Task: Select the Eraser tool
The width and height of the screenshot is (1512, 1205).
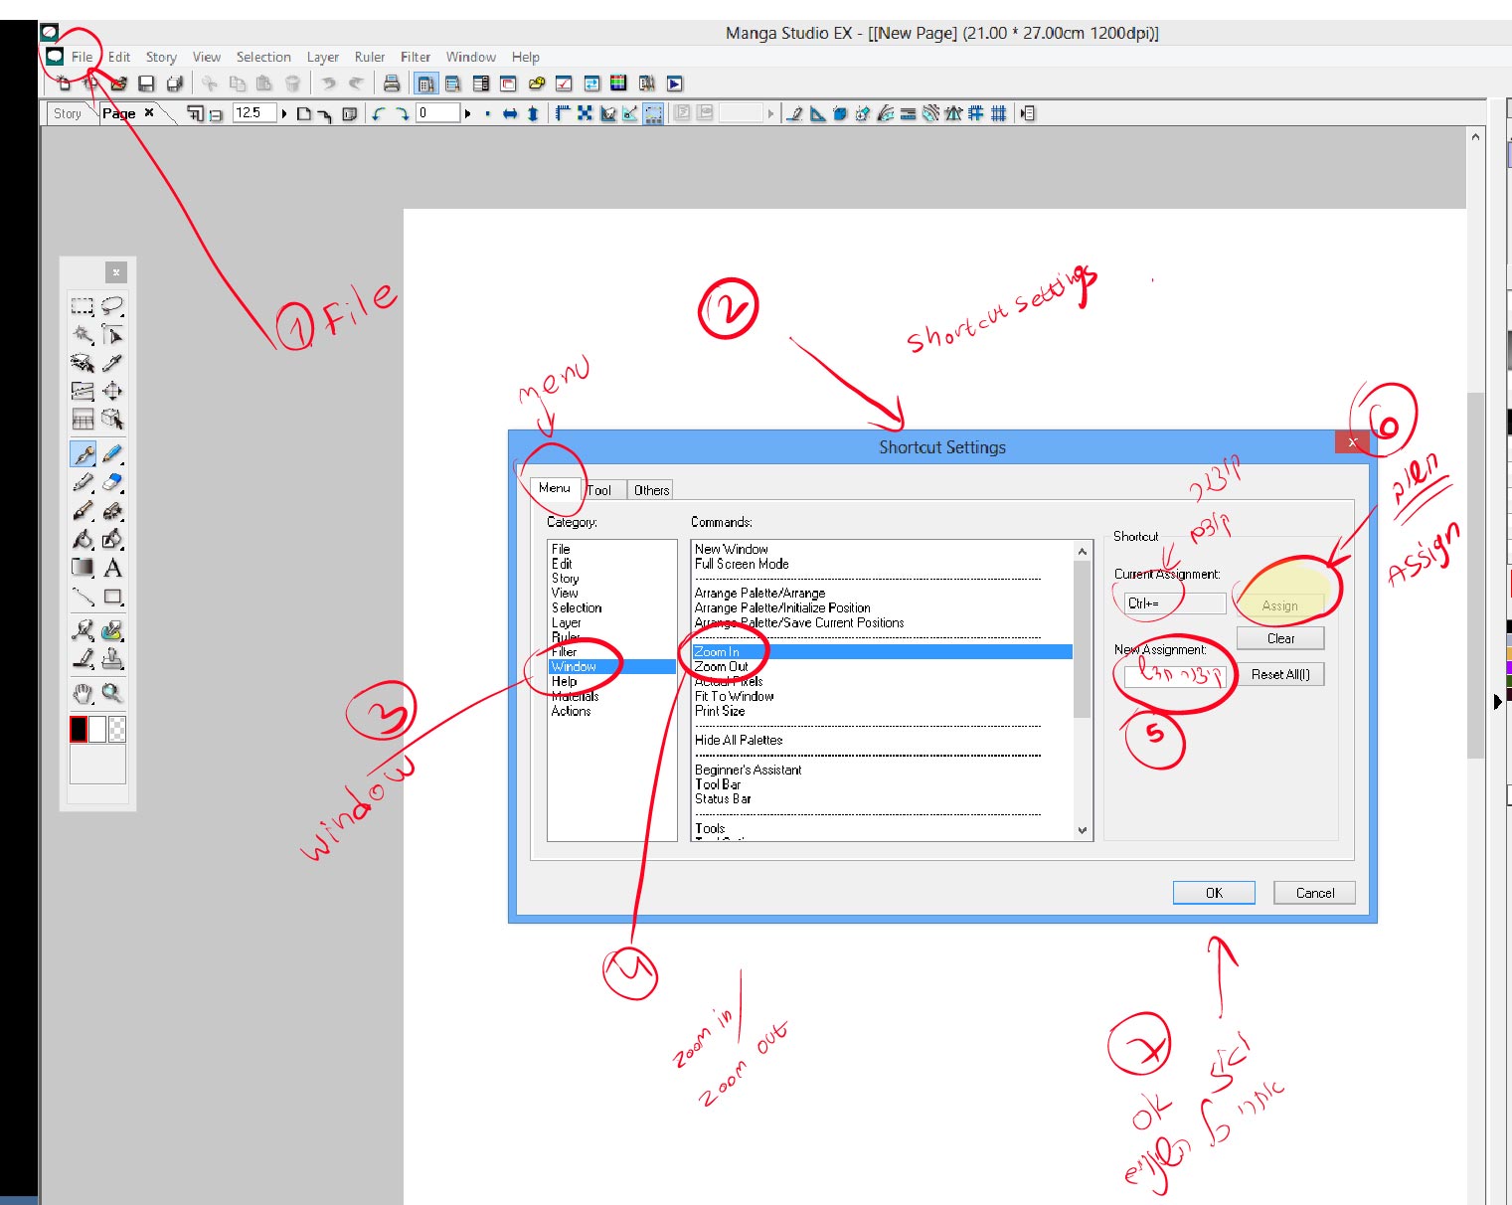Action: click(x=112, y=482)
